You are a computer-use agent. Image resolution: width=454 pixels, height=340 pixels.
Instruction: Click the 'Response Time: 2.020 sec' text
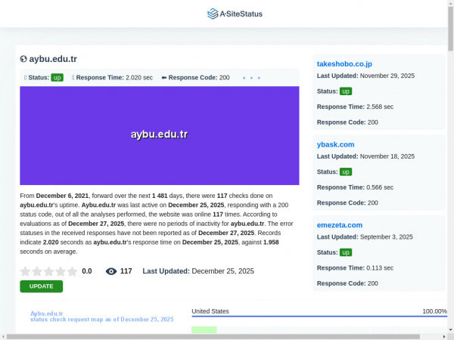(x=114, y=78)
